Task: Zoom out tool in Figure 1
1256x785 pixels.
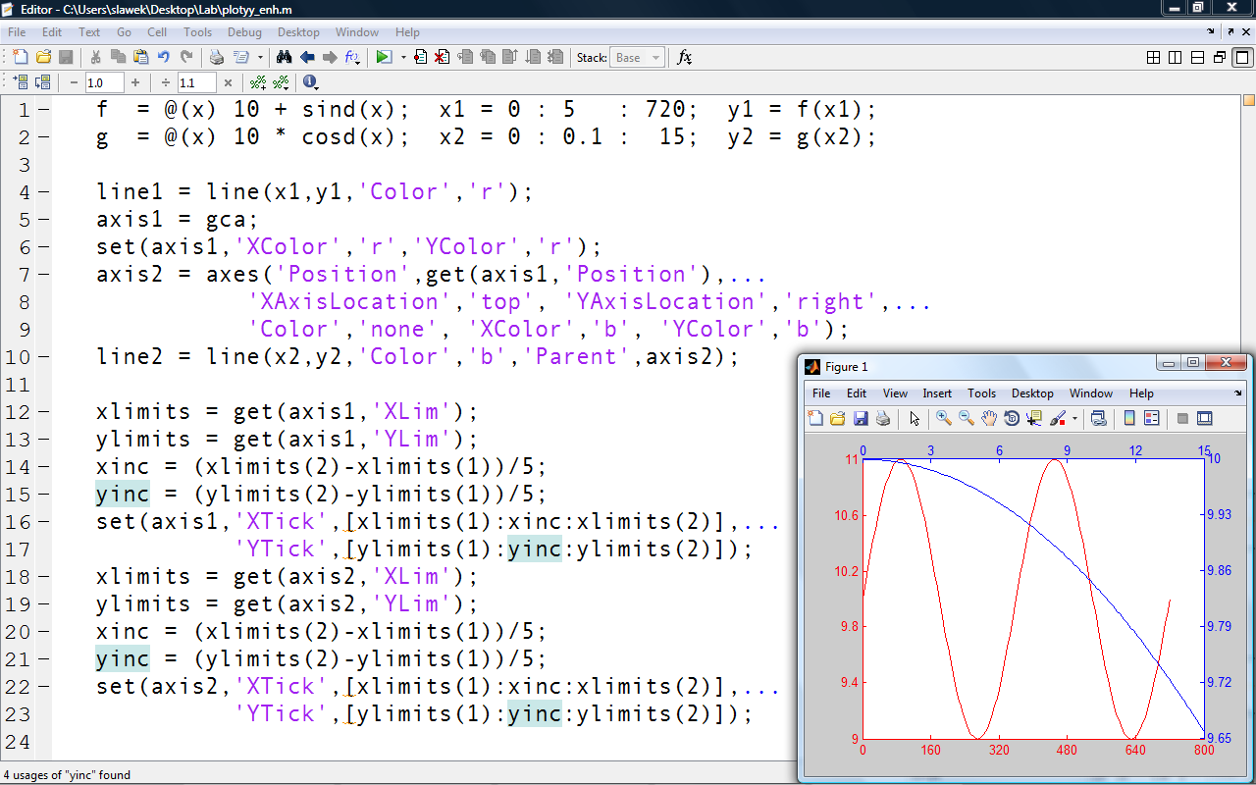Action: click(x=967, y=418)
